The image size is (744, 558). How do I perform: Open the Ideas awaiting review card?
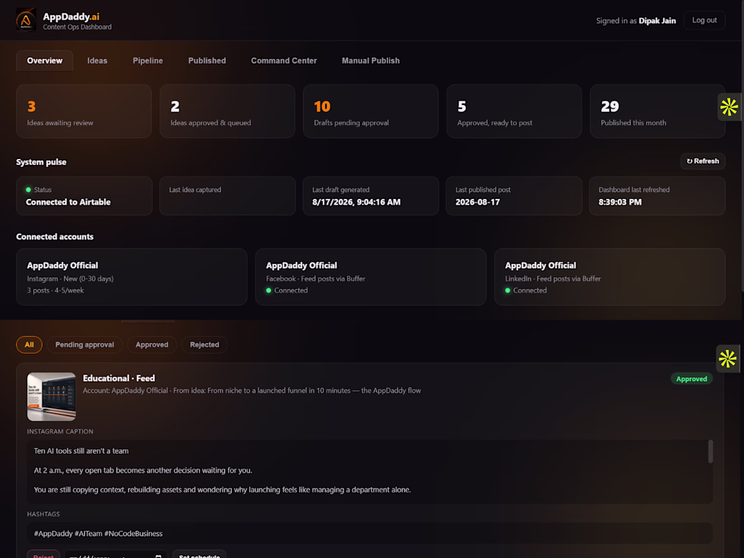(84, 112)
